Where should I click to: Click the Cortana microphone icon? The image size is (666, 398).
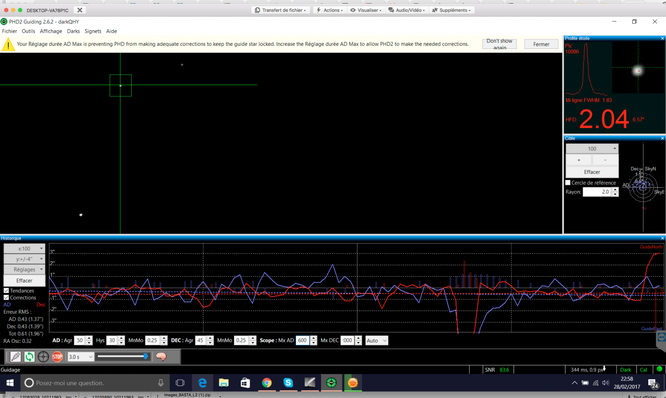(161, 383)
